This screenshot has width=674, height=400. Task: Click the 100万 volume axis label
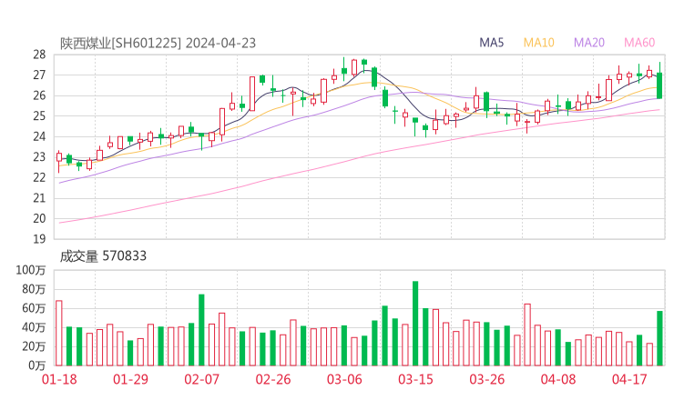[31, 270]
